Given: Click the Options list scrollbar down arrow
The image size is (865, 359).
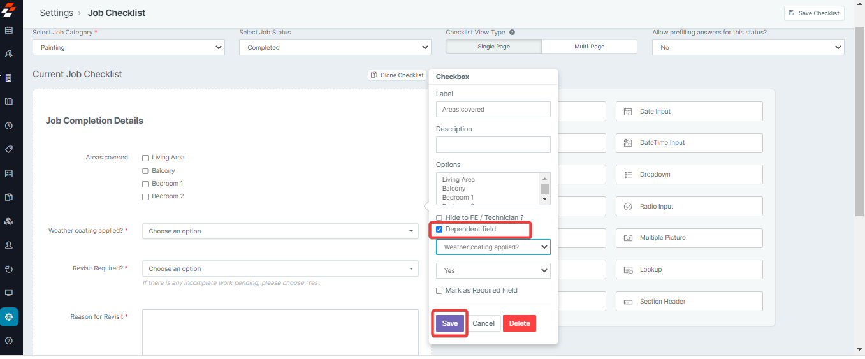Looking at the screenshot, I should click(x=545, y=200).
